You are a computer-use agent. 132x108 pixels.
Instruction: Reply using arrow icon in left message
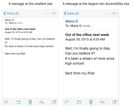click(41, 102)
